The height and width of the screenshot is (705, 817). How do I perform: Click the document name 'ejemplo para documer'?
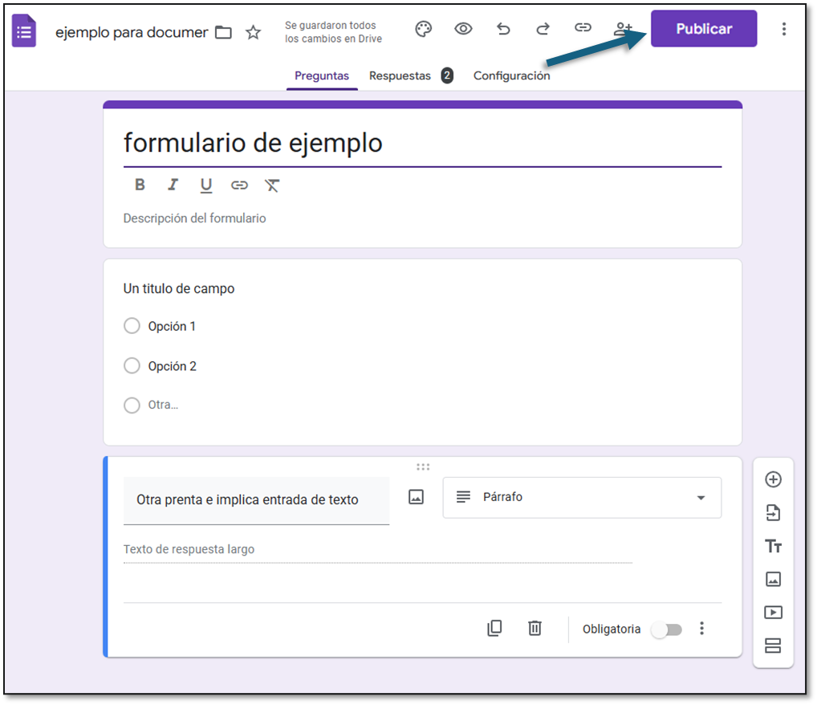[132, 32]
